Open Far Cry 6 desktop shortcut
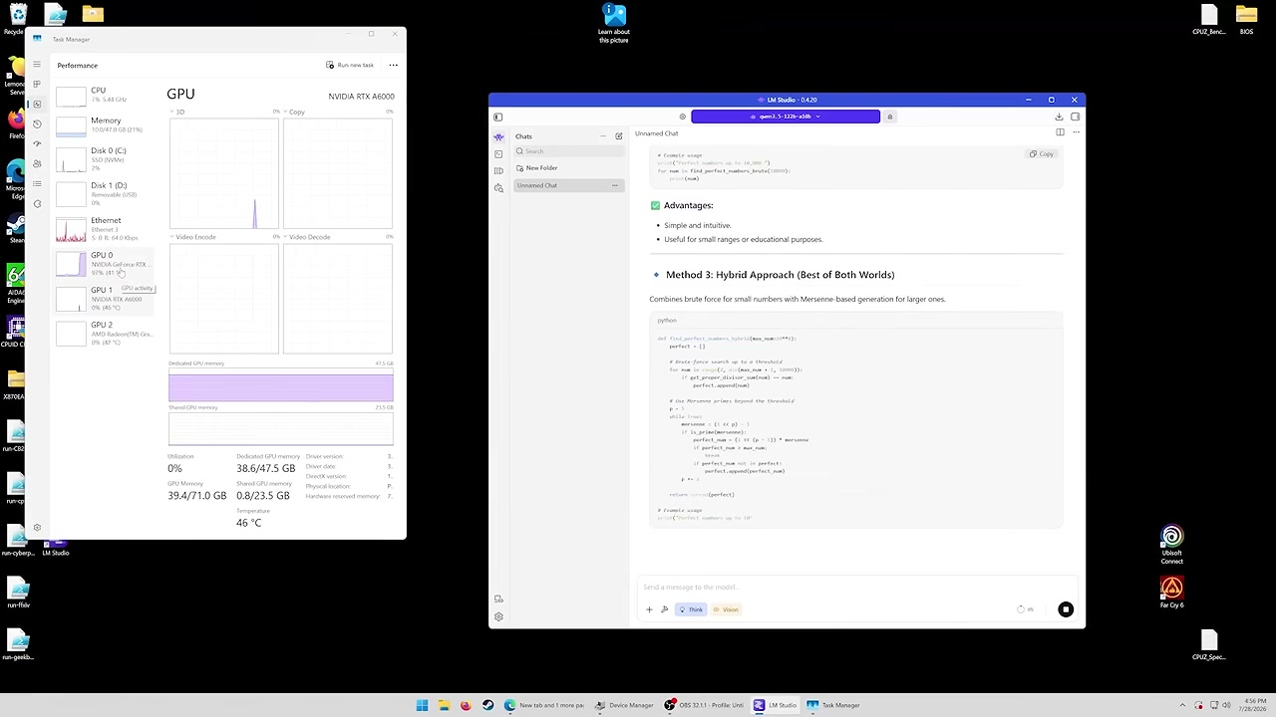Viewport: 1276px width, 717px height. coord(1172,593)
